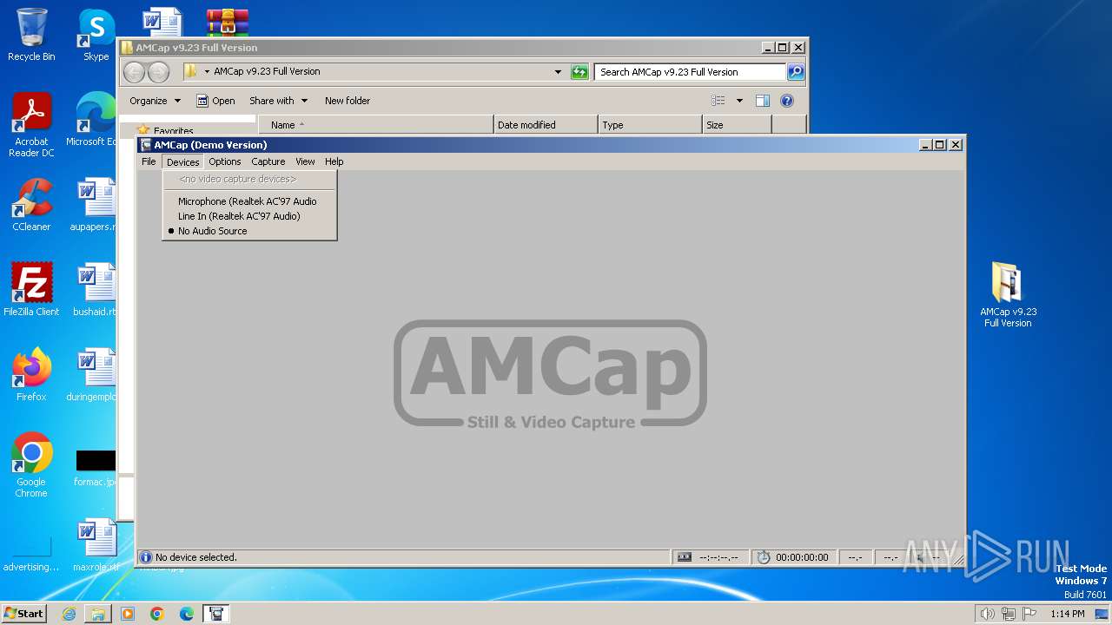Click the Search AMCap v9.23 Full Version field
1112x625 pixels.
click(x=691, y=72)
